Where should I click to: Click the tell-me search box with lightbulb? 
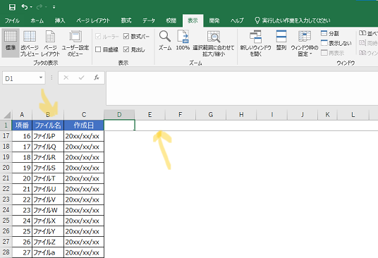pyautogui.click(x=293, y=20)
